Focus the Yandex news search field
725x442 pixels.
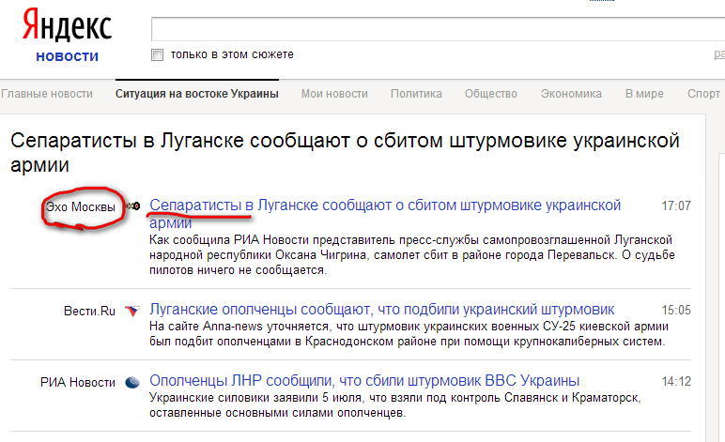click(438, 29)
